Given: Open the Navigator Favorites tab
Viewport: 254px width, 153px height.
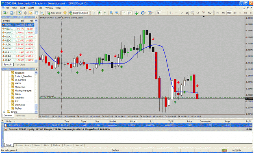Looking at the screenshot, I should coord(20,116).
